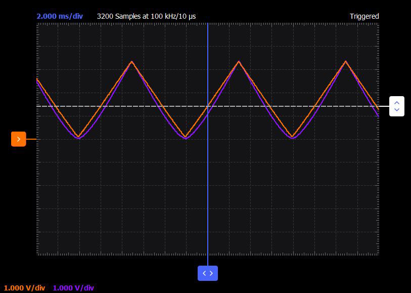Click the left chevron on blue time handle
This screenshot has width=411, height=293.
[204, 273]
